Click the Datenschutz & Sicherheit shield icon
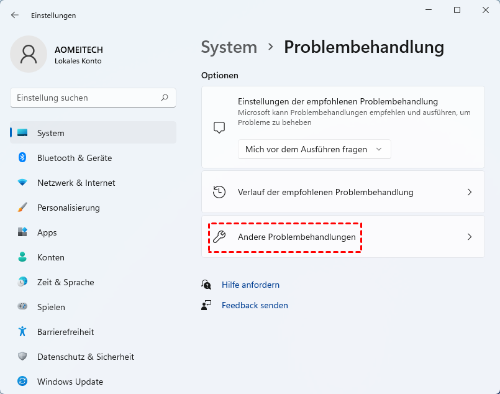500x394 pixels. tap(22, 357)
